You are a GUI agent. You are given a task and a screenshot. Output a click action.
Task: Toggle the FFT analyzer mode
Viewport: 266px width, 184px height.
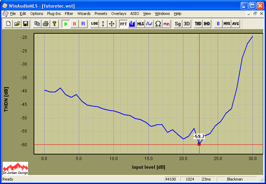[x=123, y=24]
